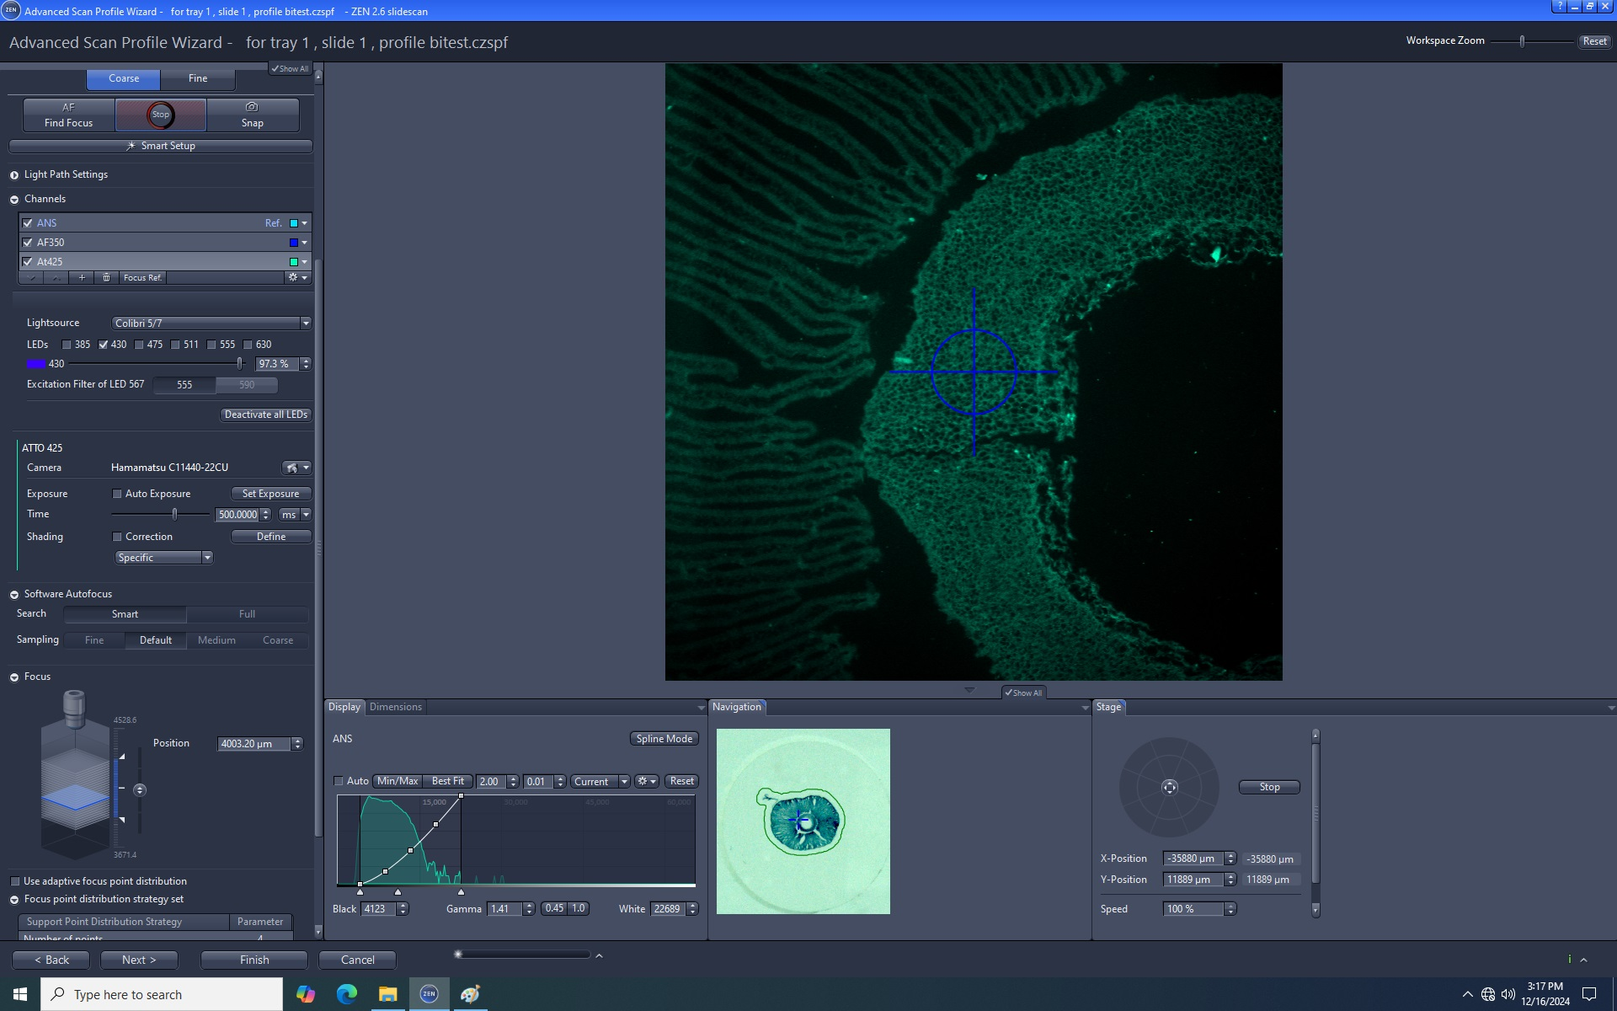This screenshot has width=1617, height=1011.
Task: Move selected channel up in channel list
Action: (56, 277)
